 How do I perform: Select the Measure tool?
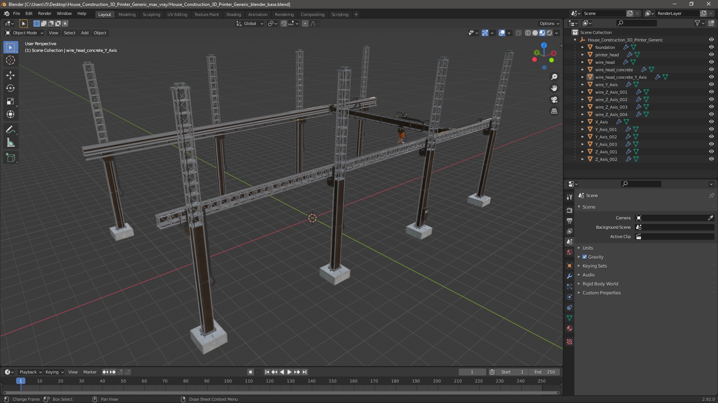point(10,143)
